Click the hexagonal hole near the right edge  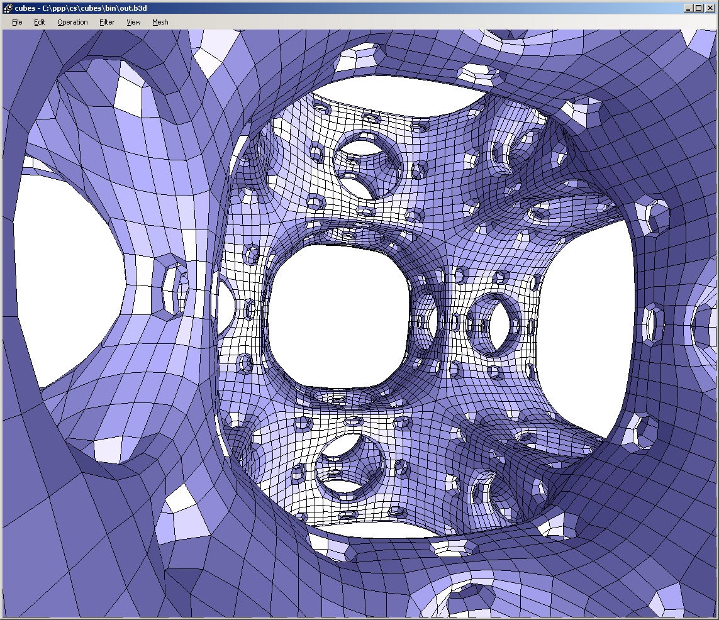tap(654, 324)
